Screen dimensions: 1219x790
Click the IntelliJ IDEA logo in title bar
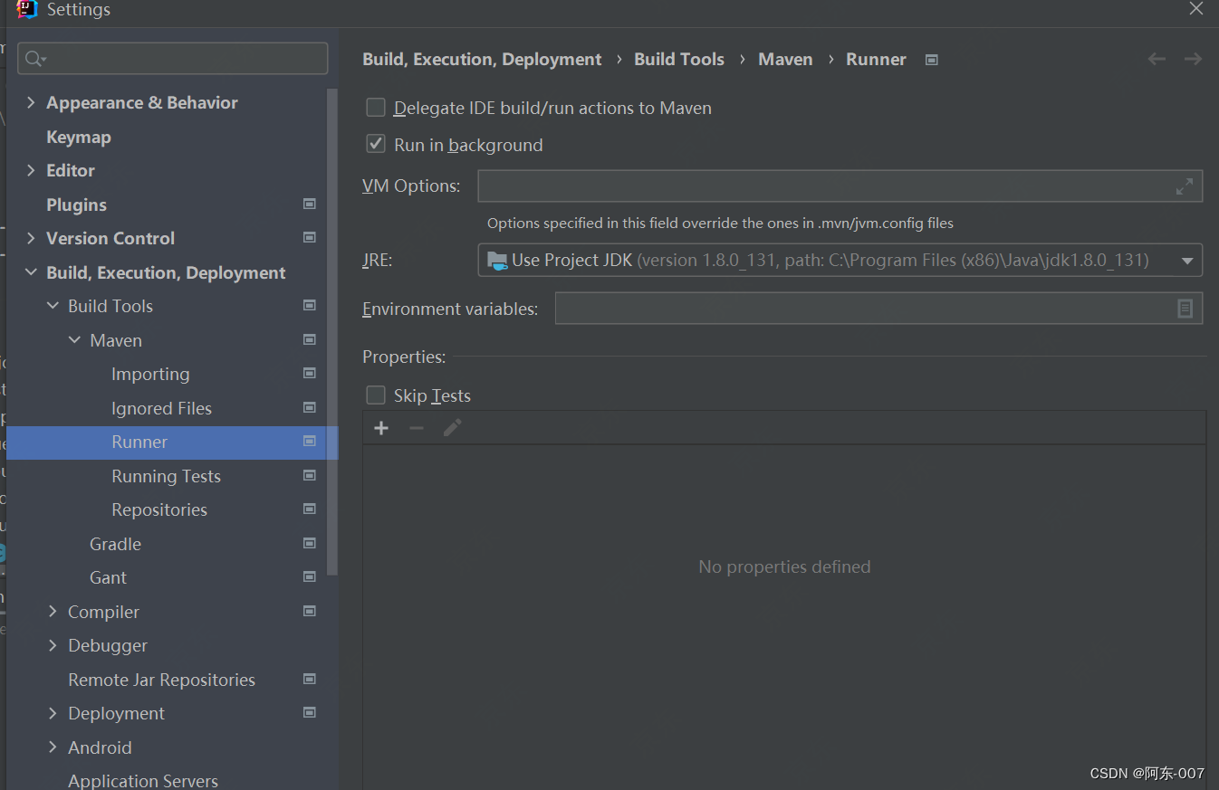click(x=27, y=9)
